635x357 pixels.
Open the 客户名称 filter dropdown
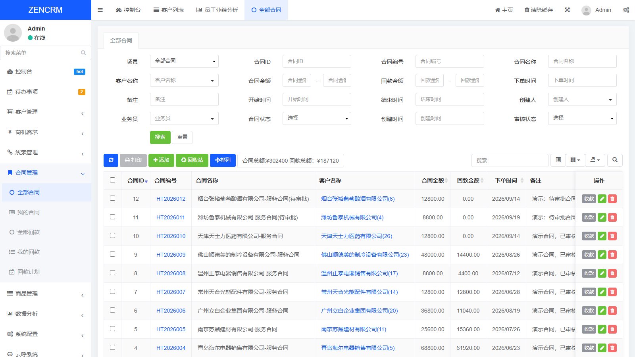point(184,80)
